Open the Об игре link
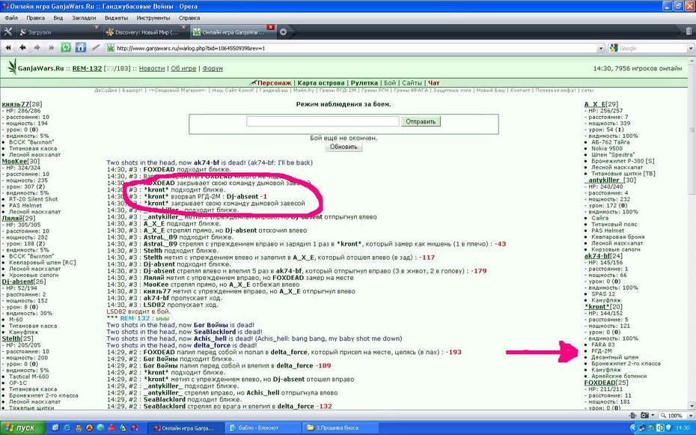 pyautogui.click(x=183, y=68)
